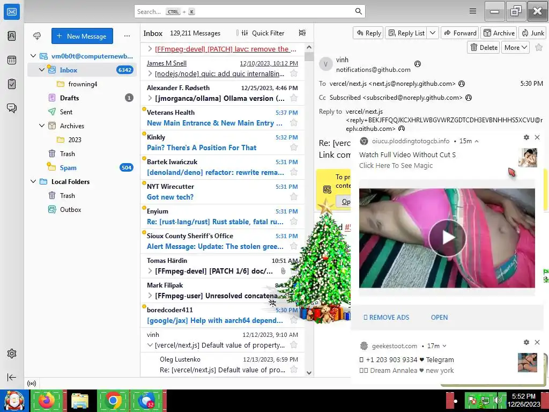The width and height of the screenshot is (549, 412).
Task: Collapse the Archives folder
Action: pos(42,126)
